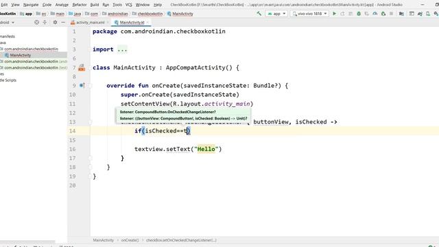
Task: Close the MainActivity.kt tab
Action: 147,23
